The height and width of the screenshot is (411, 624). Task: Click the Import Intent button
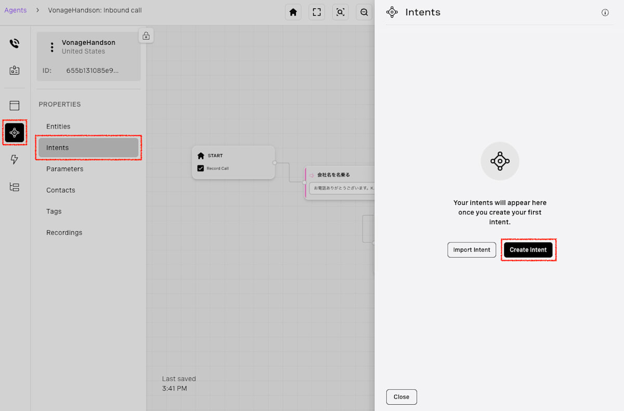coord(472,250)
